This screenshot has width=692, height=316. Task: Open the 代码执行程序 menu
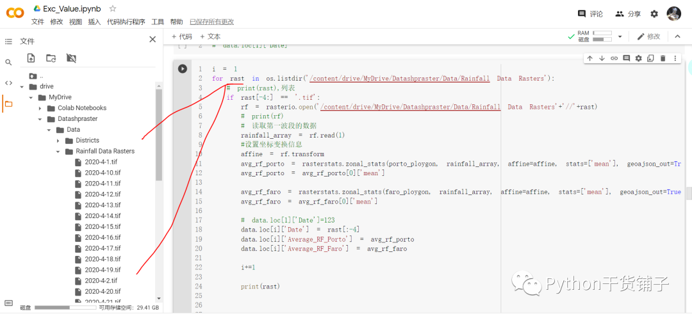pyautogui.click(x=126, y=22)
